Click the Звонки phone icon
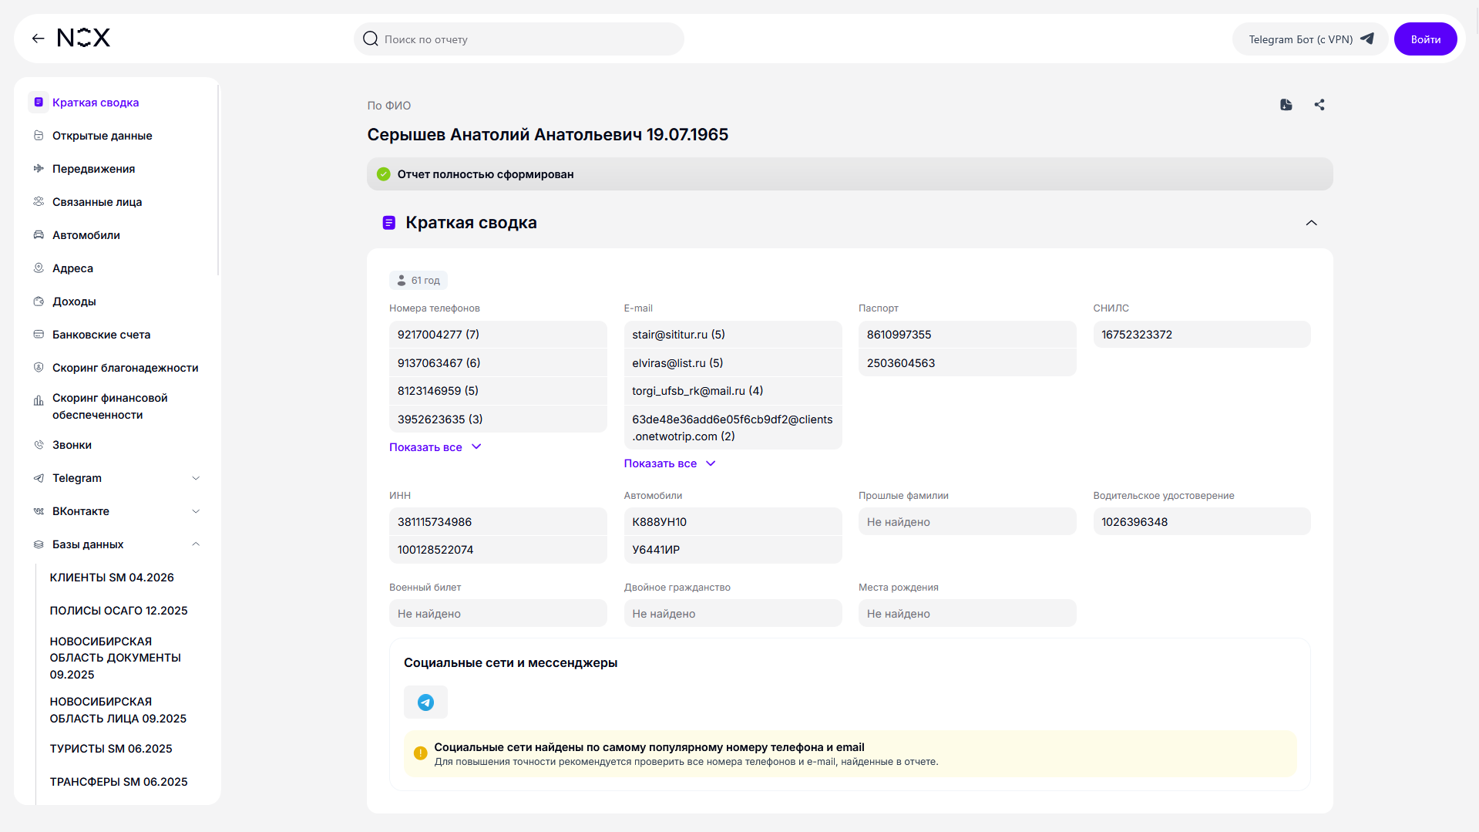Image resolution: width=1479 pixels, height=832 pixels. pyautogui.click(x=39, y=445)
